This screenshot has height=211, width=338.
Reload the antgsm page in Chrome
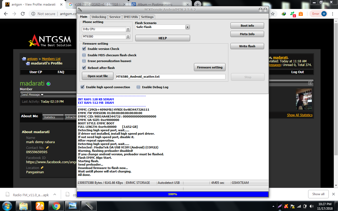(23, 14)
